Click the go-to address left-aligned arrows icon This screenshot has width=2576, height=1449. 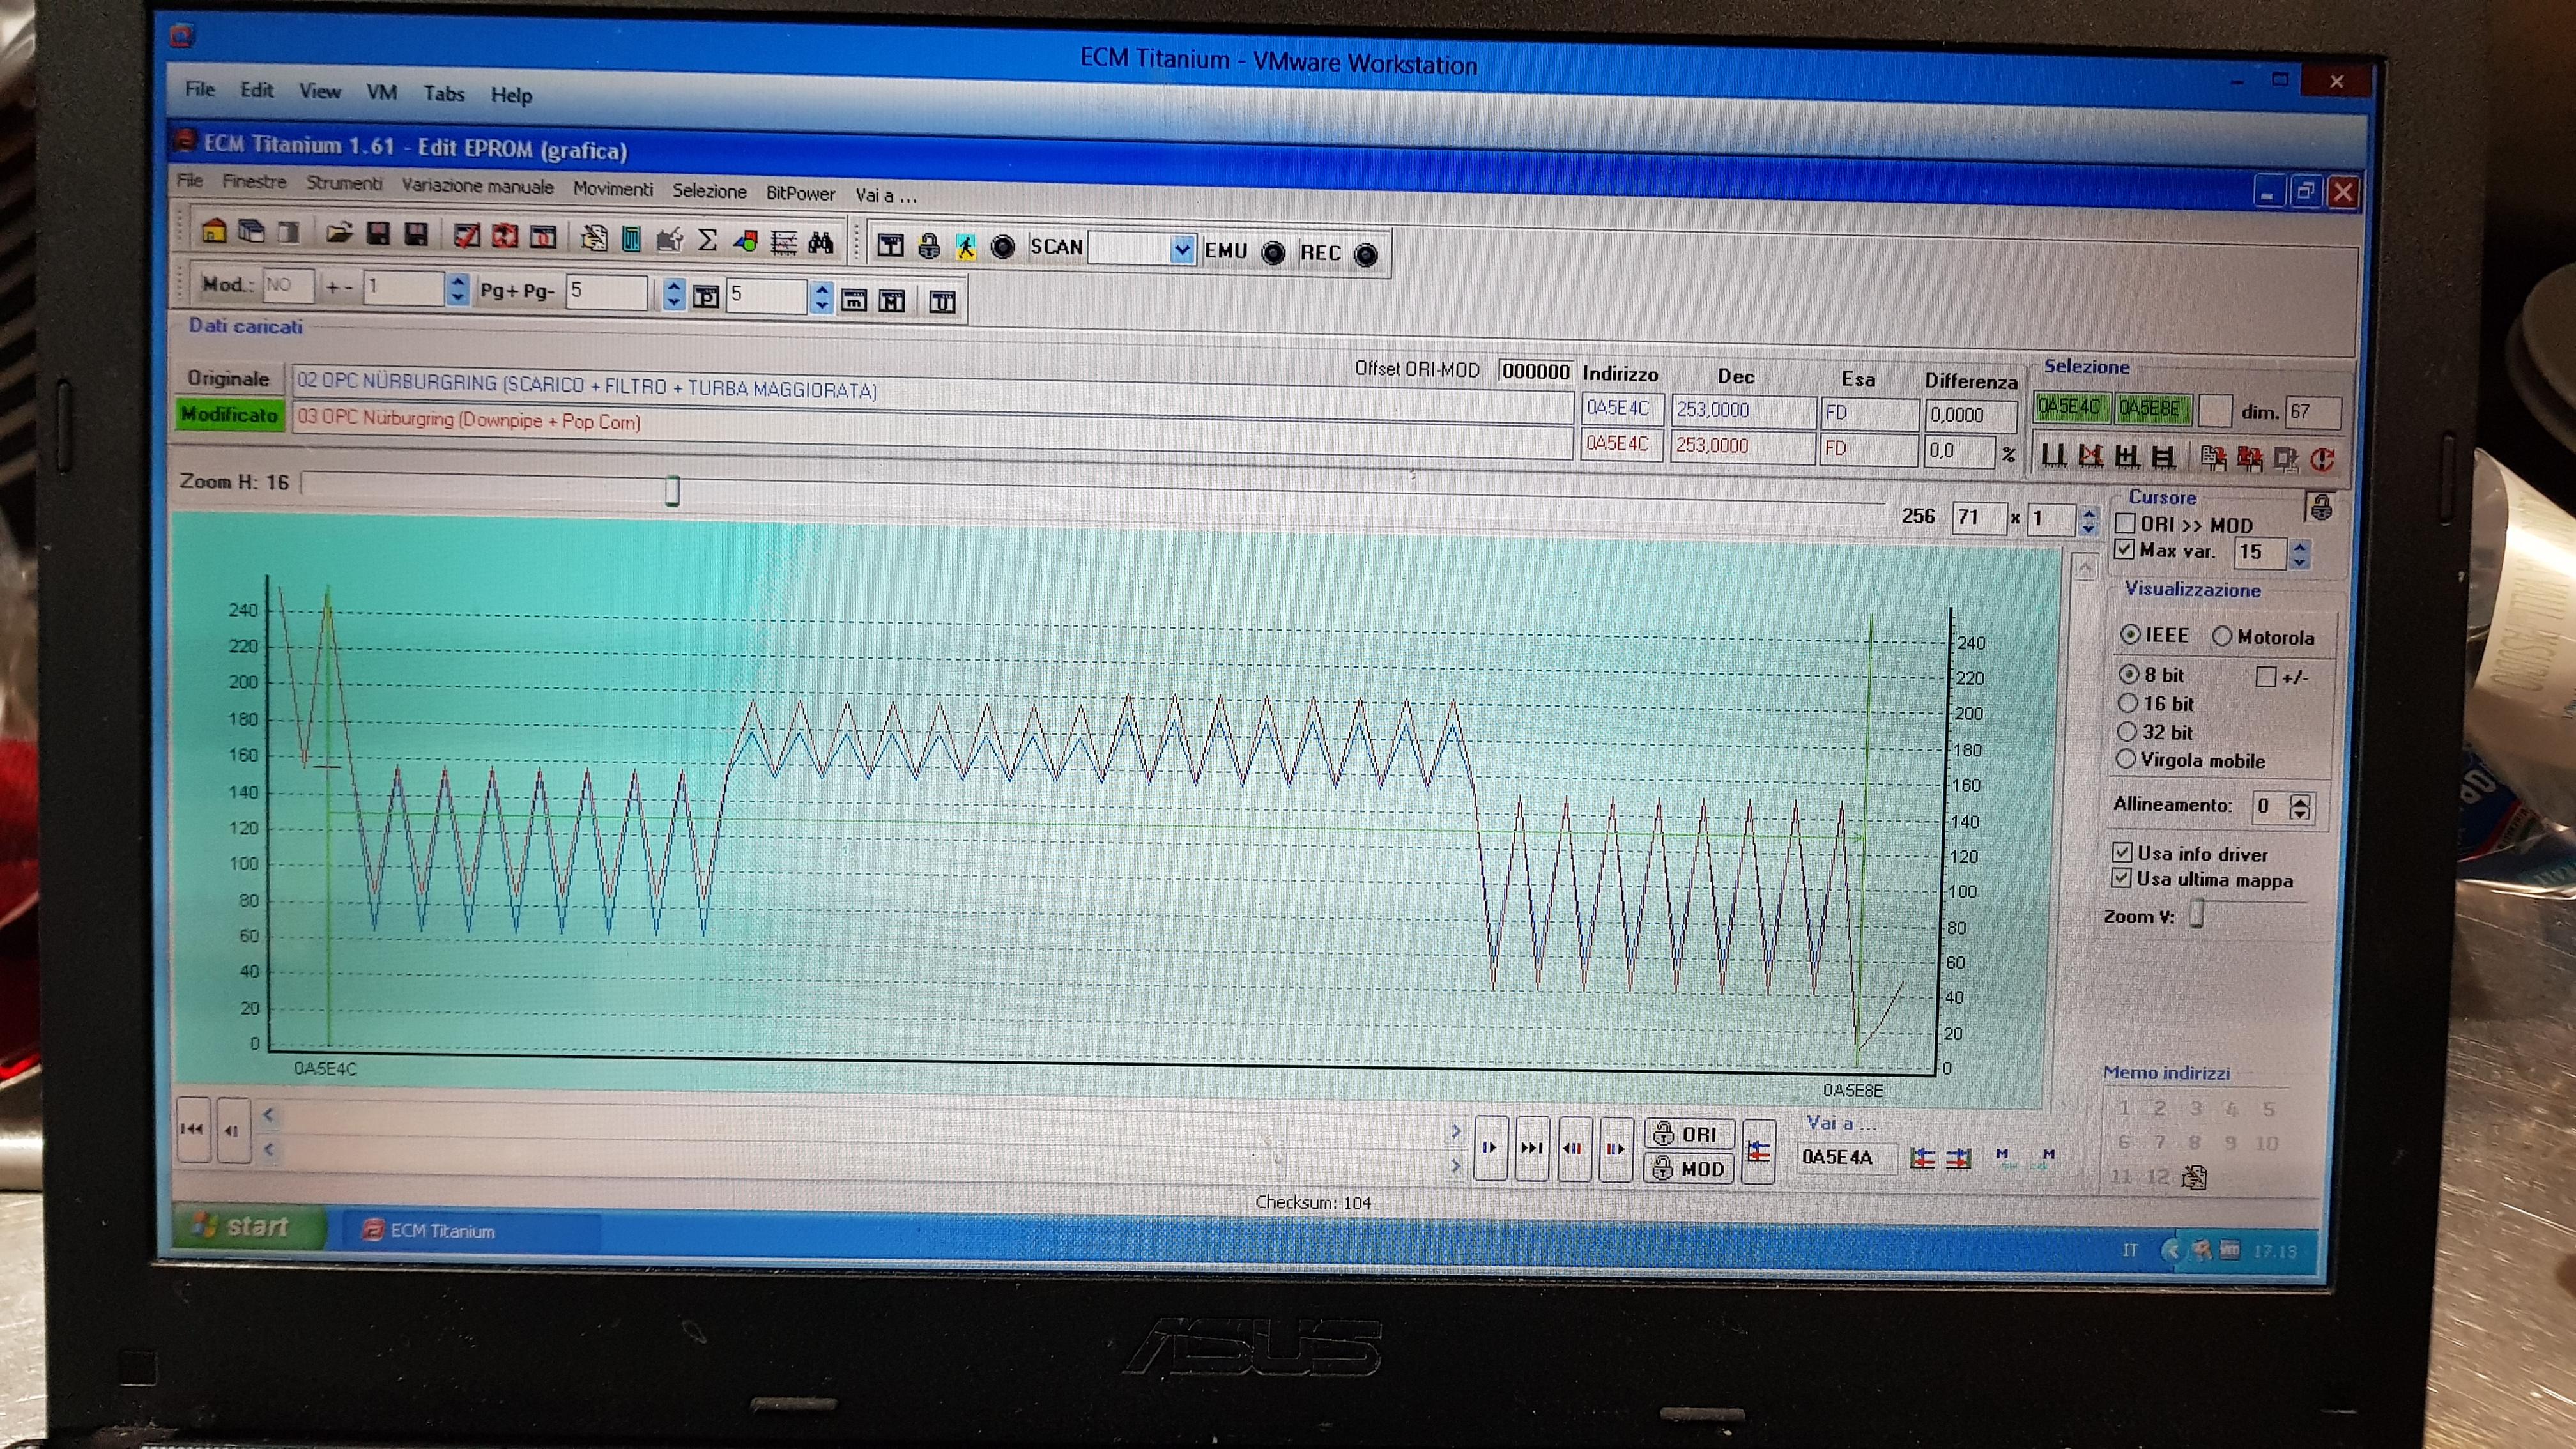click(1922, 1158)
